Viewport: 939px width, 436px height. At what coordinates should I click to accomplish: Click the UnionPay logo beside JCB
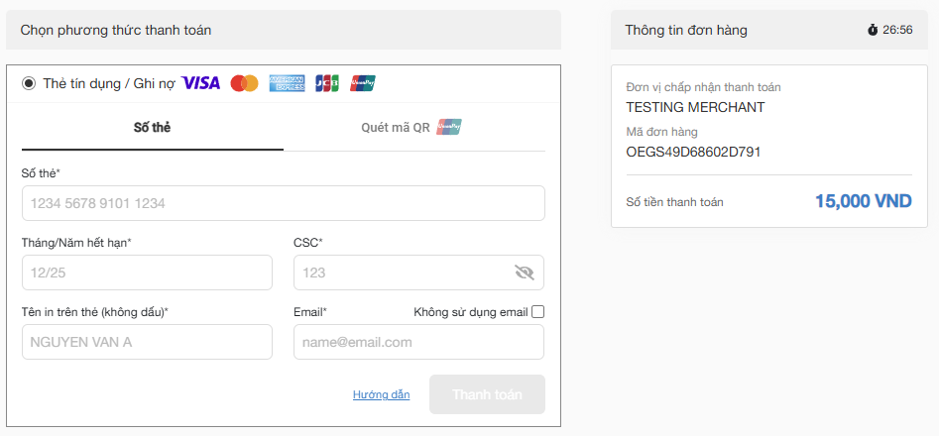pyautogui.click(x=363, y=83)
